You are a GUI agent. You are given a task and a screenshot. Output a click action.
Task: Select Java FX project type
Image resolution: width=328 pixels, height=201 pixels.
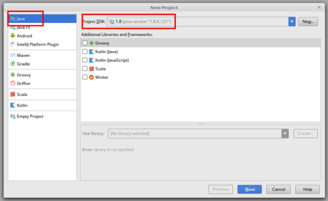42,27
